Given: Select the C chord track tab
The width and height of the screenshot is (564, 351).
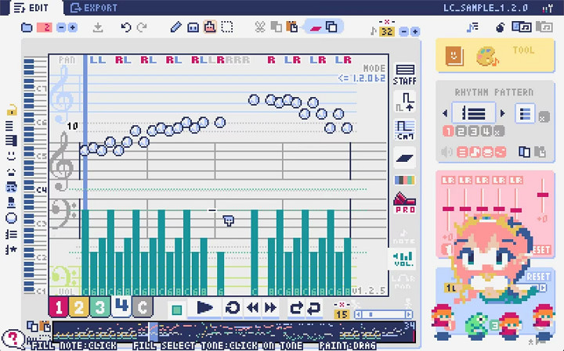Looking at the screenshot, I should (x=143, y=307).
